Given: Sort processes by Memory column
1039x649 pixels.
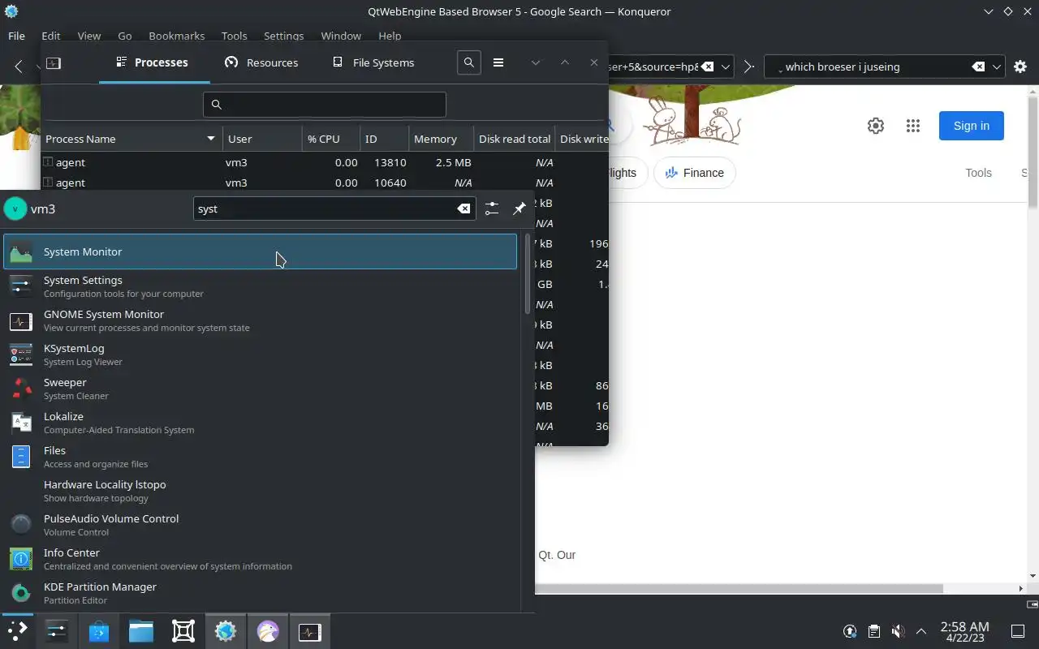Looking at the screenshot, I should point(441,139).
